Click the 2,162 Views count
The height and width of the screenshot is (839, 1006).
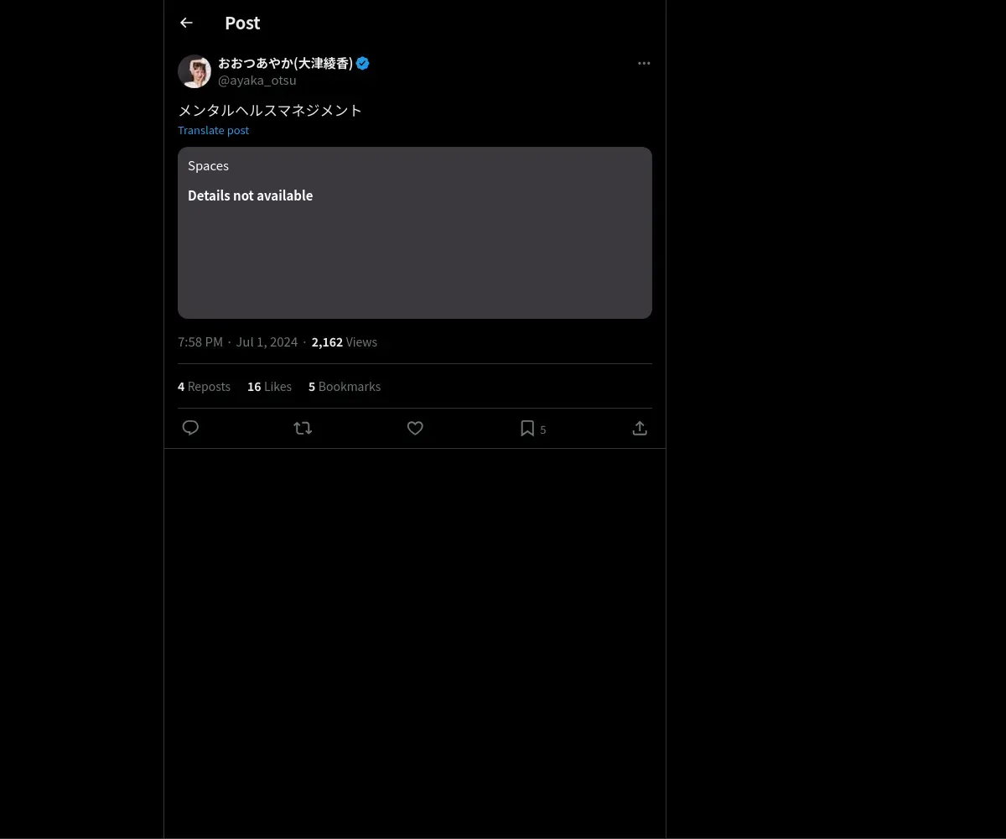click(x=345, y=342)
